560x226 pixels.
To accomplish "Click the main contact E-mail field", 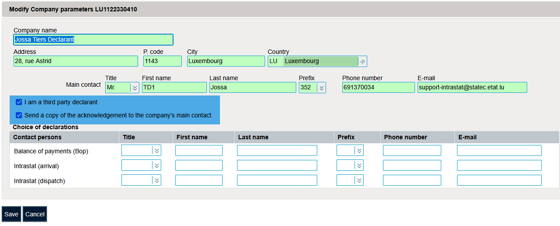I will 472,88.
